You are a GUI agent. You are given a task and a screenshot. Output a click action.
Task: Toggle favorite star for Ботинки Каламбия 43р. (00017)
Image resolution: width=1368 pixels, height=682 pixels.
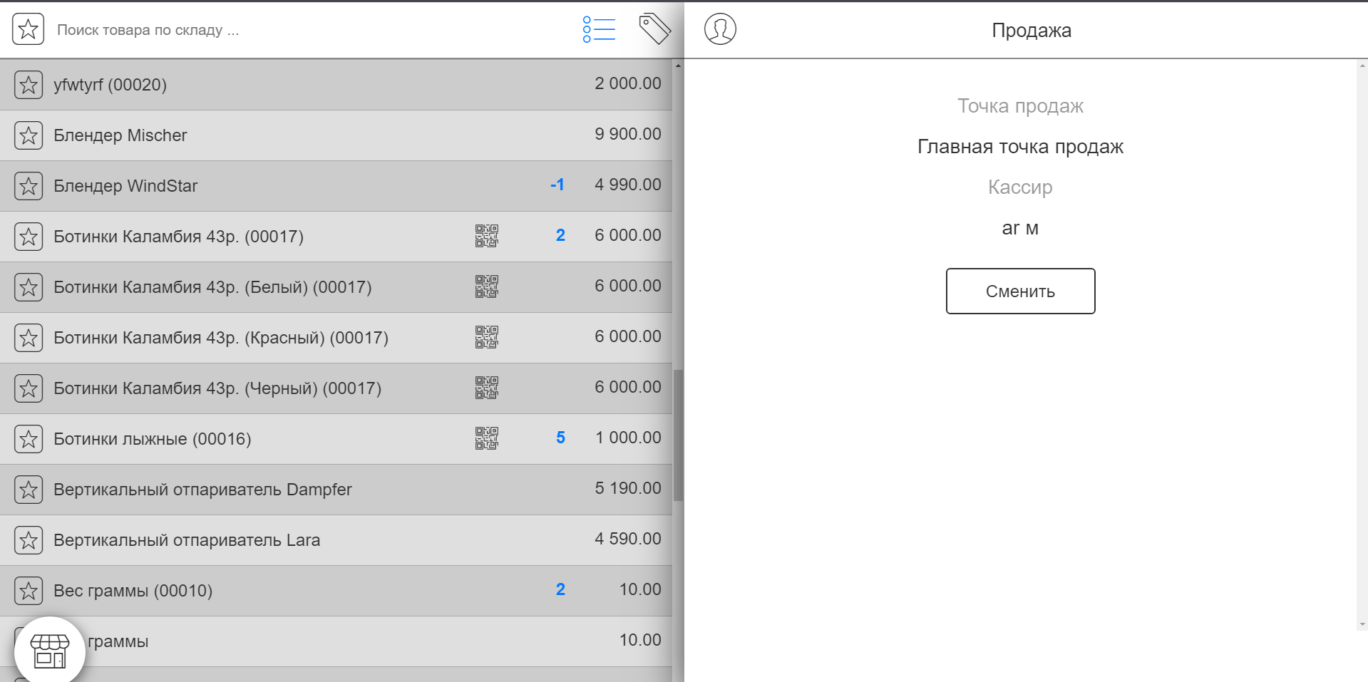(x=29, y=237)
